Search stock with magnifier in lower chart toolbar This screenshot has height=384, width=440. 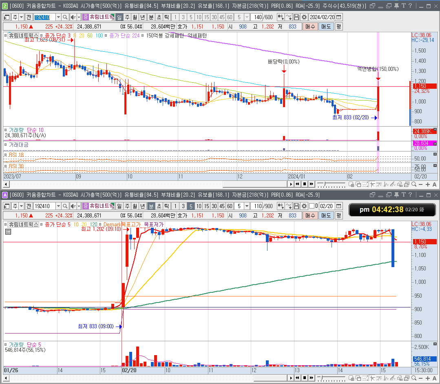(65, 206)
